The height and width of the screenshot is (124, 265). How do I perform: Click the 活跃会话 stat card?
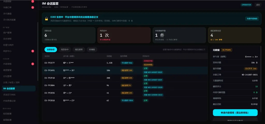point(69,35)
